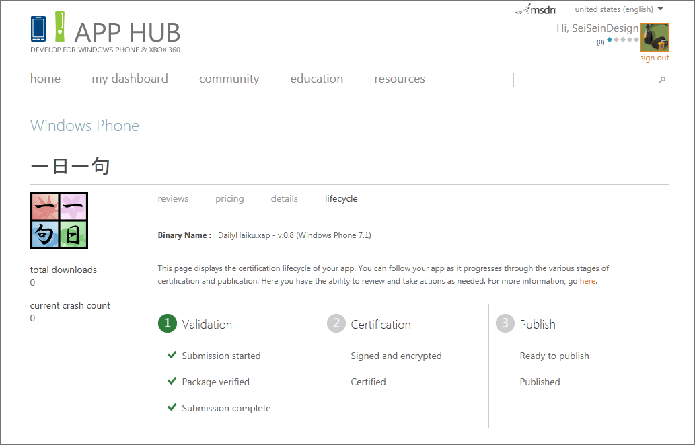Viewport: 695px width, 445px height.
Task: Open the SeiSeinDesign profile avatar
Action: tap(654, 38)
